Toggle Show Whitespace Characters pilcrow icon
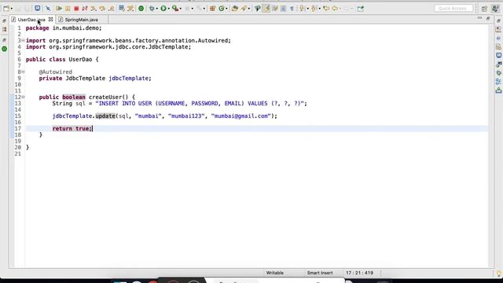Screen dimensions: 503x283 pyautogui.click(x=292, y=9)
